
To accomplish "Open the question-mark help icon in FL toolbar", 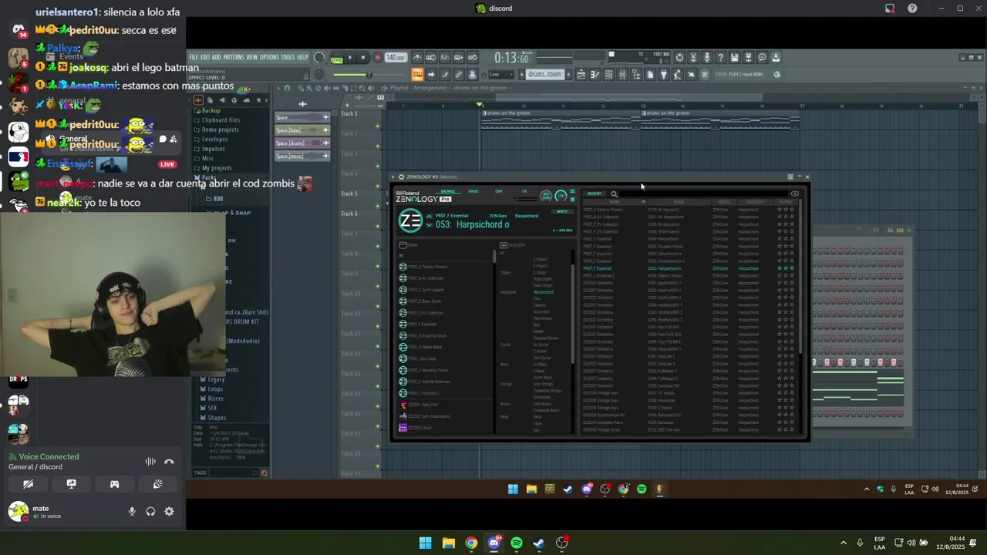I will (721, 58).
